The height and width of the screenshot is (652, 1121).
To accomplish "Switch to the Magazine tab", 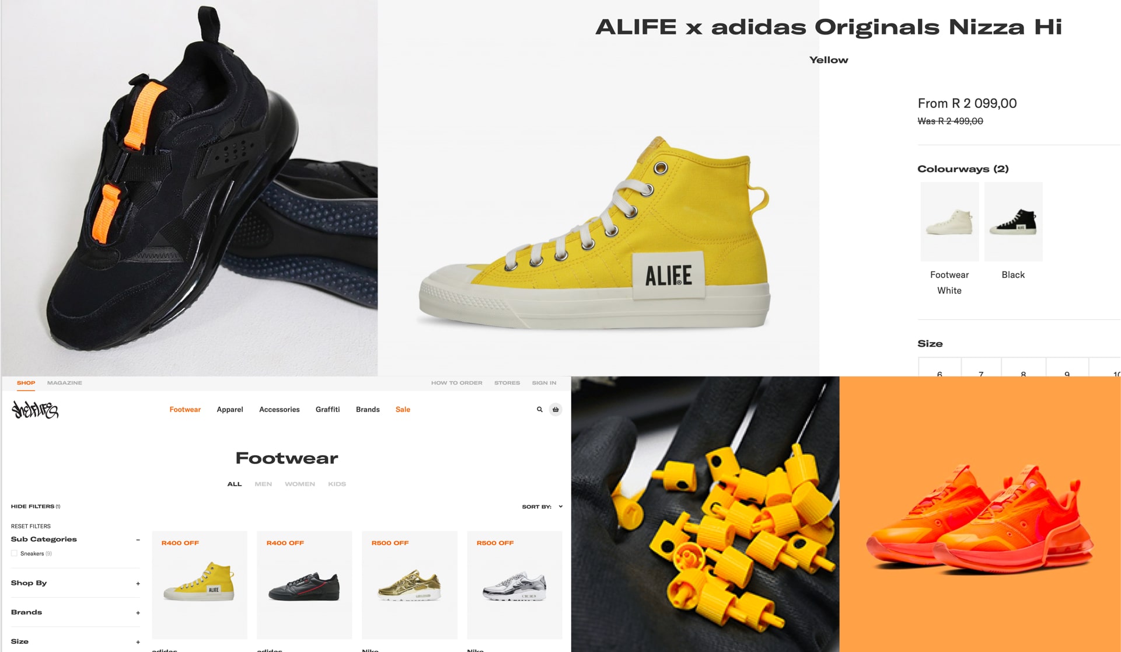I will (65, 383).
